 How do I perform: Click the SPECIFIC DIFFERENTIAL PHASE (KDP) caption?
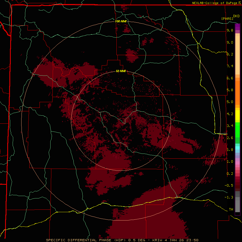(x=86, y=240)
